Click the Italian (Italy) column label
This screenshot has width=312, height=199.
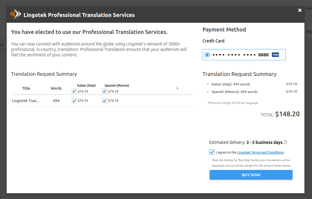point(86,85)
